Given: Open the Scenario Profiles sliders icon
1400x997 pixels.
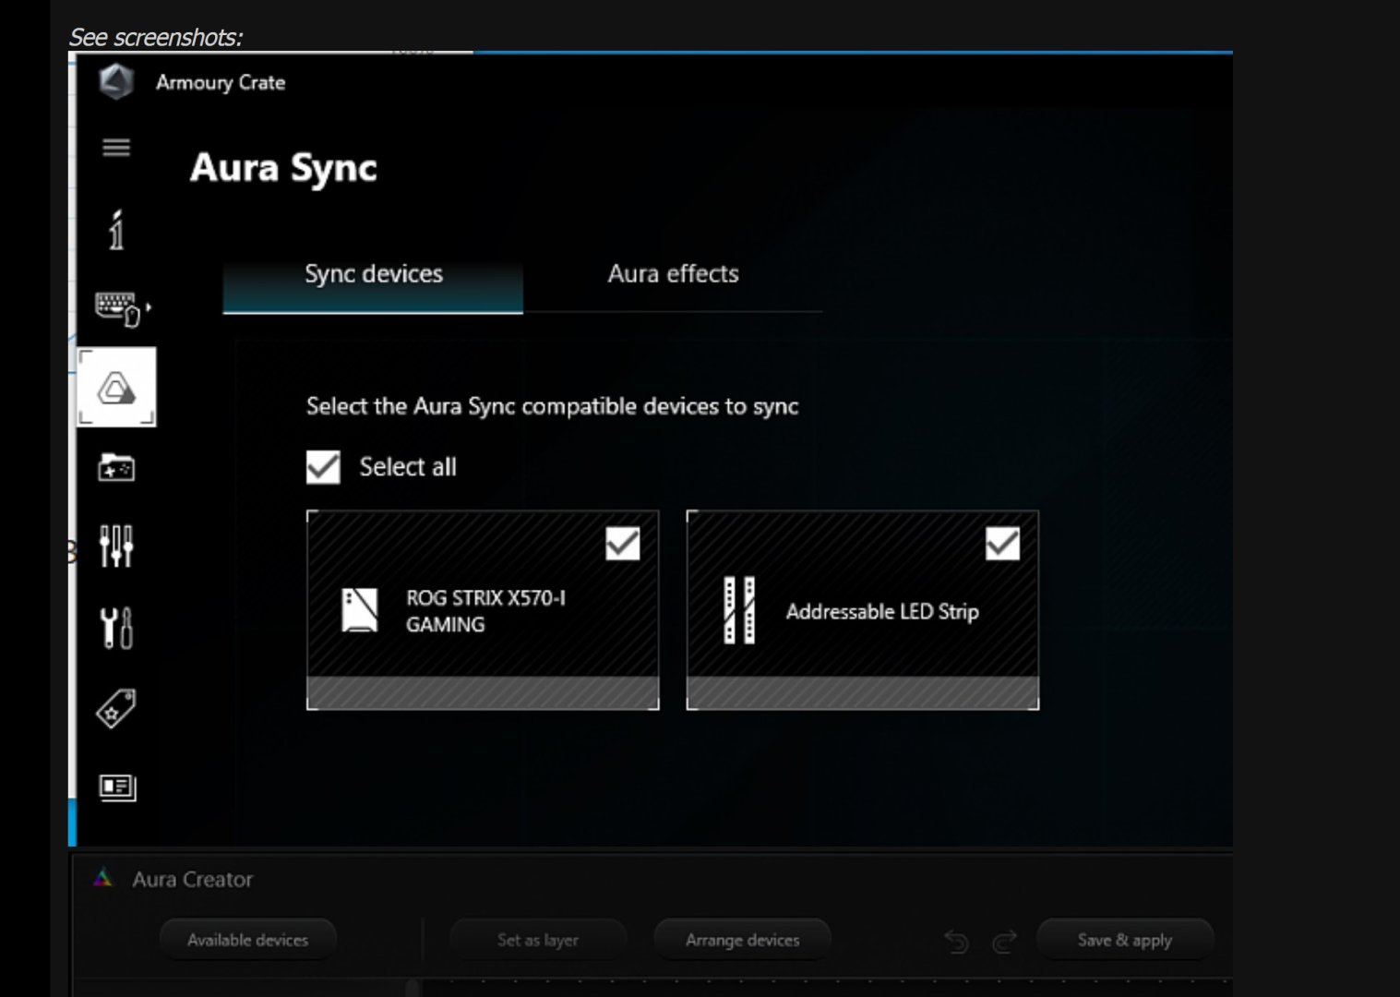Looking at the screenshot, I should point(116,546).
